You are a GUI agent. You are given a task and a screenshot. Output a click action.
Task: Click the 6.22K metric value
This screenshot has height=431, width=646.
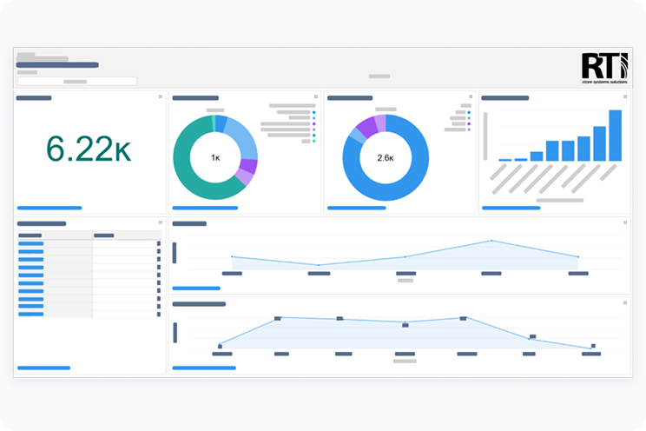point(89,149)
